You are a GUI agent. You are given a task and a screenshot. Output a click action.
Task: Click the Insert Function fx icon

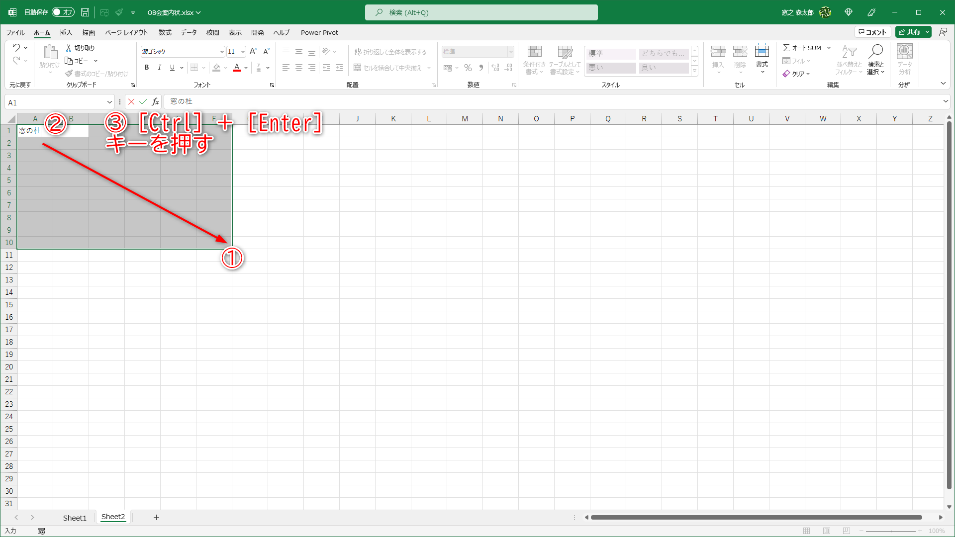(x=155, y=102)
